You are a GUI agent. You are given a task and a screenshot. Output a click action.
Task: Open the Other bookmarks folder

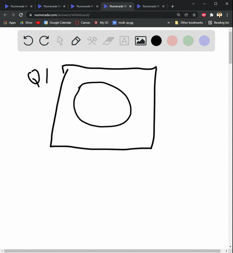click(189, 23)
